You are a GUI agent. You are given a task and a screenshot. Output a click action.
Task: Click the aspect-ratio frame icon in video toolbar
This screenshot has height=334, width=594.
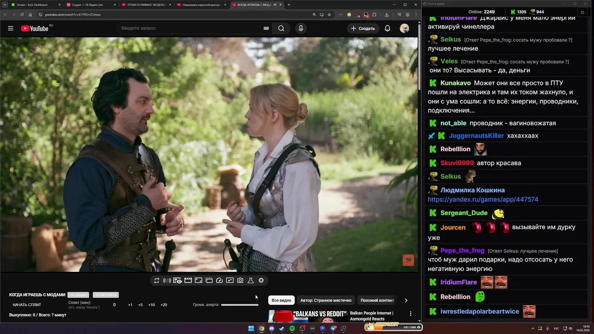pos(198,280)
